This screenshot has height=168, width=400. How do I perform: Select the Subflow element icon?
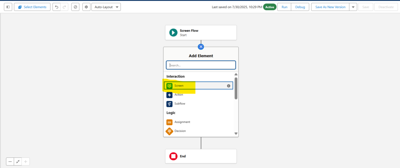tap(170, 104)
